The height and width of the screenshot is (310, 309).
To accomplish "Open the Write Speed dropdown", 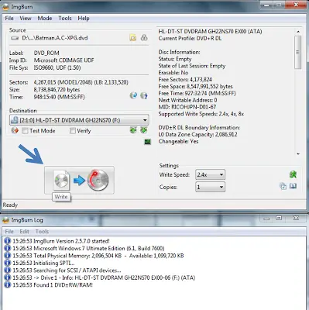I will 210,174.
